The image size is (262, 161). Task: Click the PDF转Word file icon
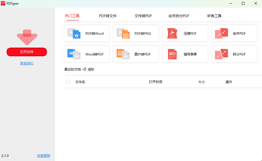click(x=74, y=33)
